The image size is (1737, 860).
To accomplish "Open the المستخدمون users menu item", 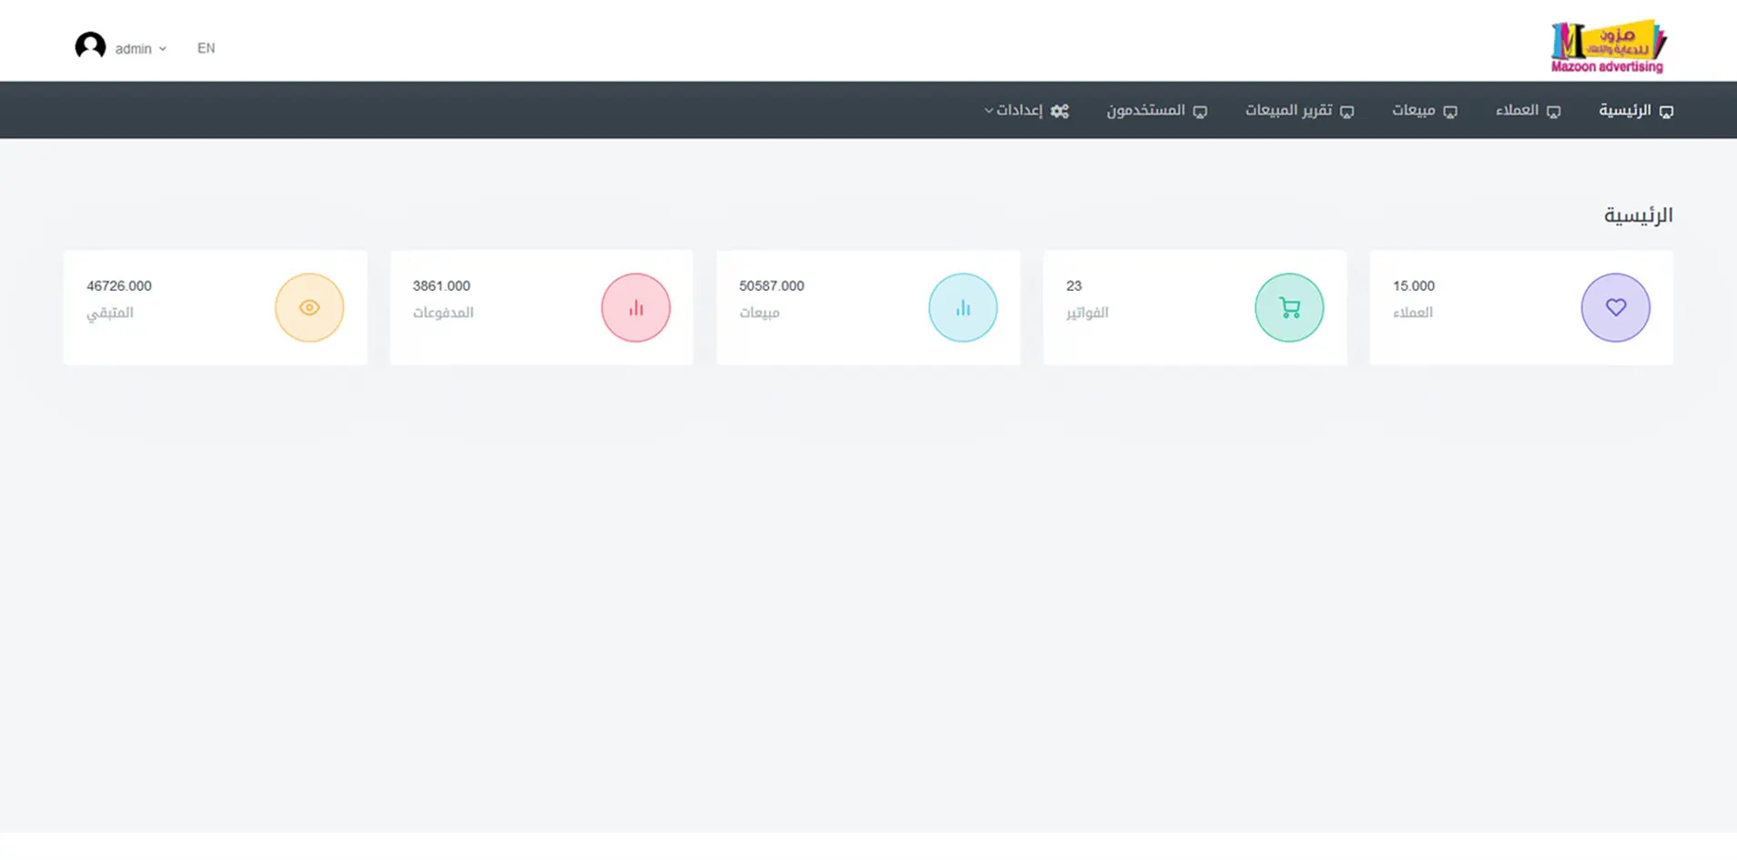I will pyautogui.click(x=1146, y=111).
